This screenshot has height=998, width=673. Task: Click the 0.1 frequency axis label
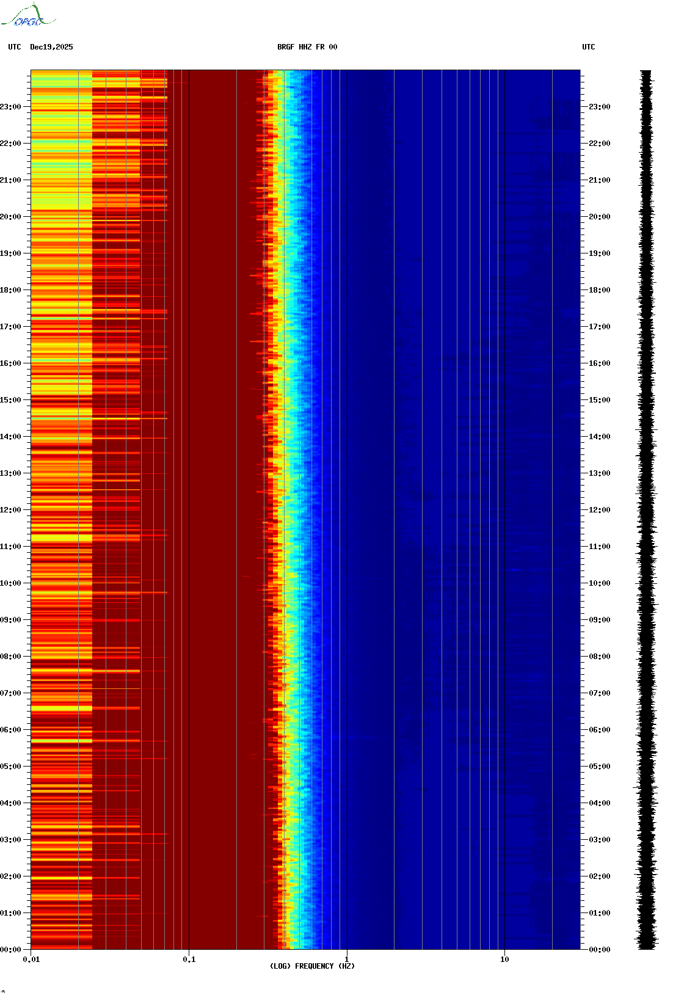click(x=189, y=960)
